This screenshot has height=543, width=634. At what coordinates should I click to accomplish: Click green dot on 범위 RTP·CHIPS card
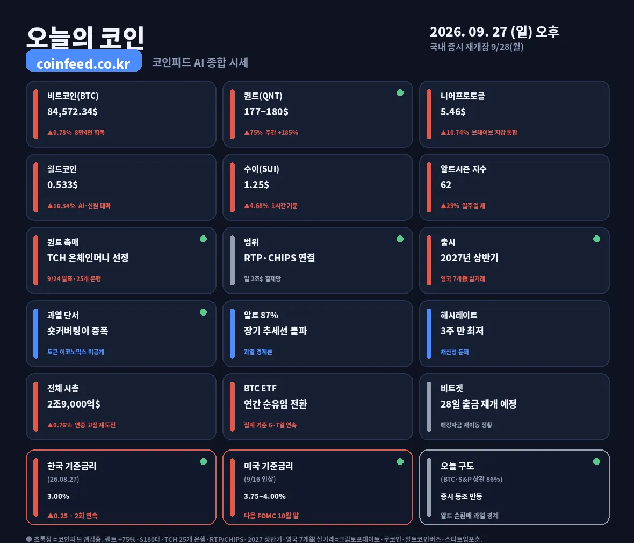click(x=400, y=239)
